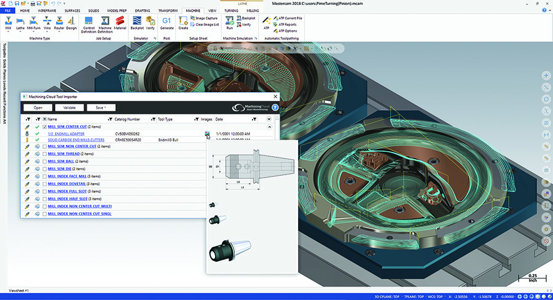The image size is (553, 300).
Task: Open the Catalog Number column filter
Action: pos(153,119)
